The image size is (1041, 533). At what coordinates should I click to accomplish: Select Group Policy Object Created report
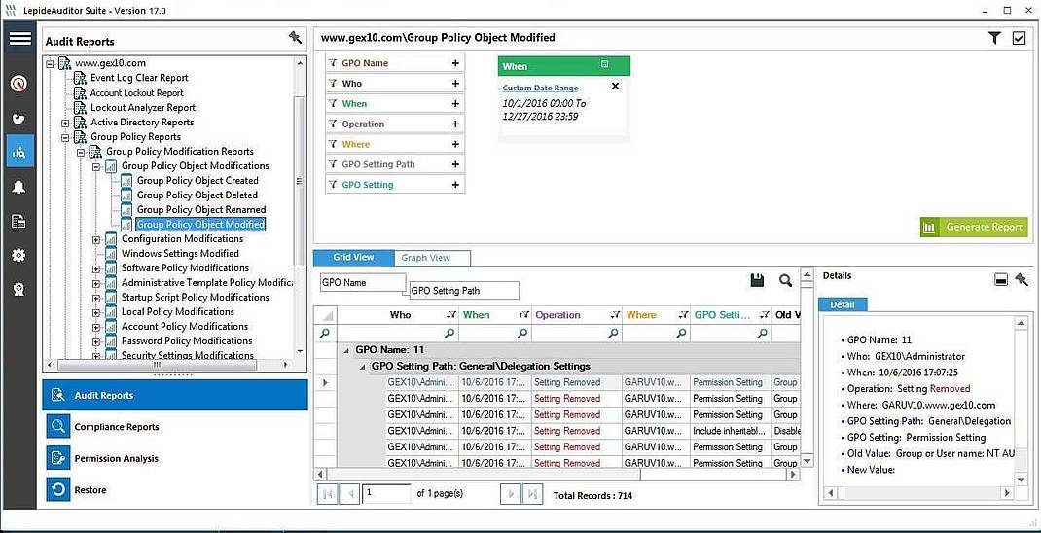click(197, 181)
